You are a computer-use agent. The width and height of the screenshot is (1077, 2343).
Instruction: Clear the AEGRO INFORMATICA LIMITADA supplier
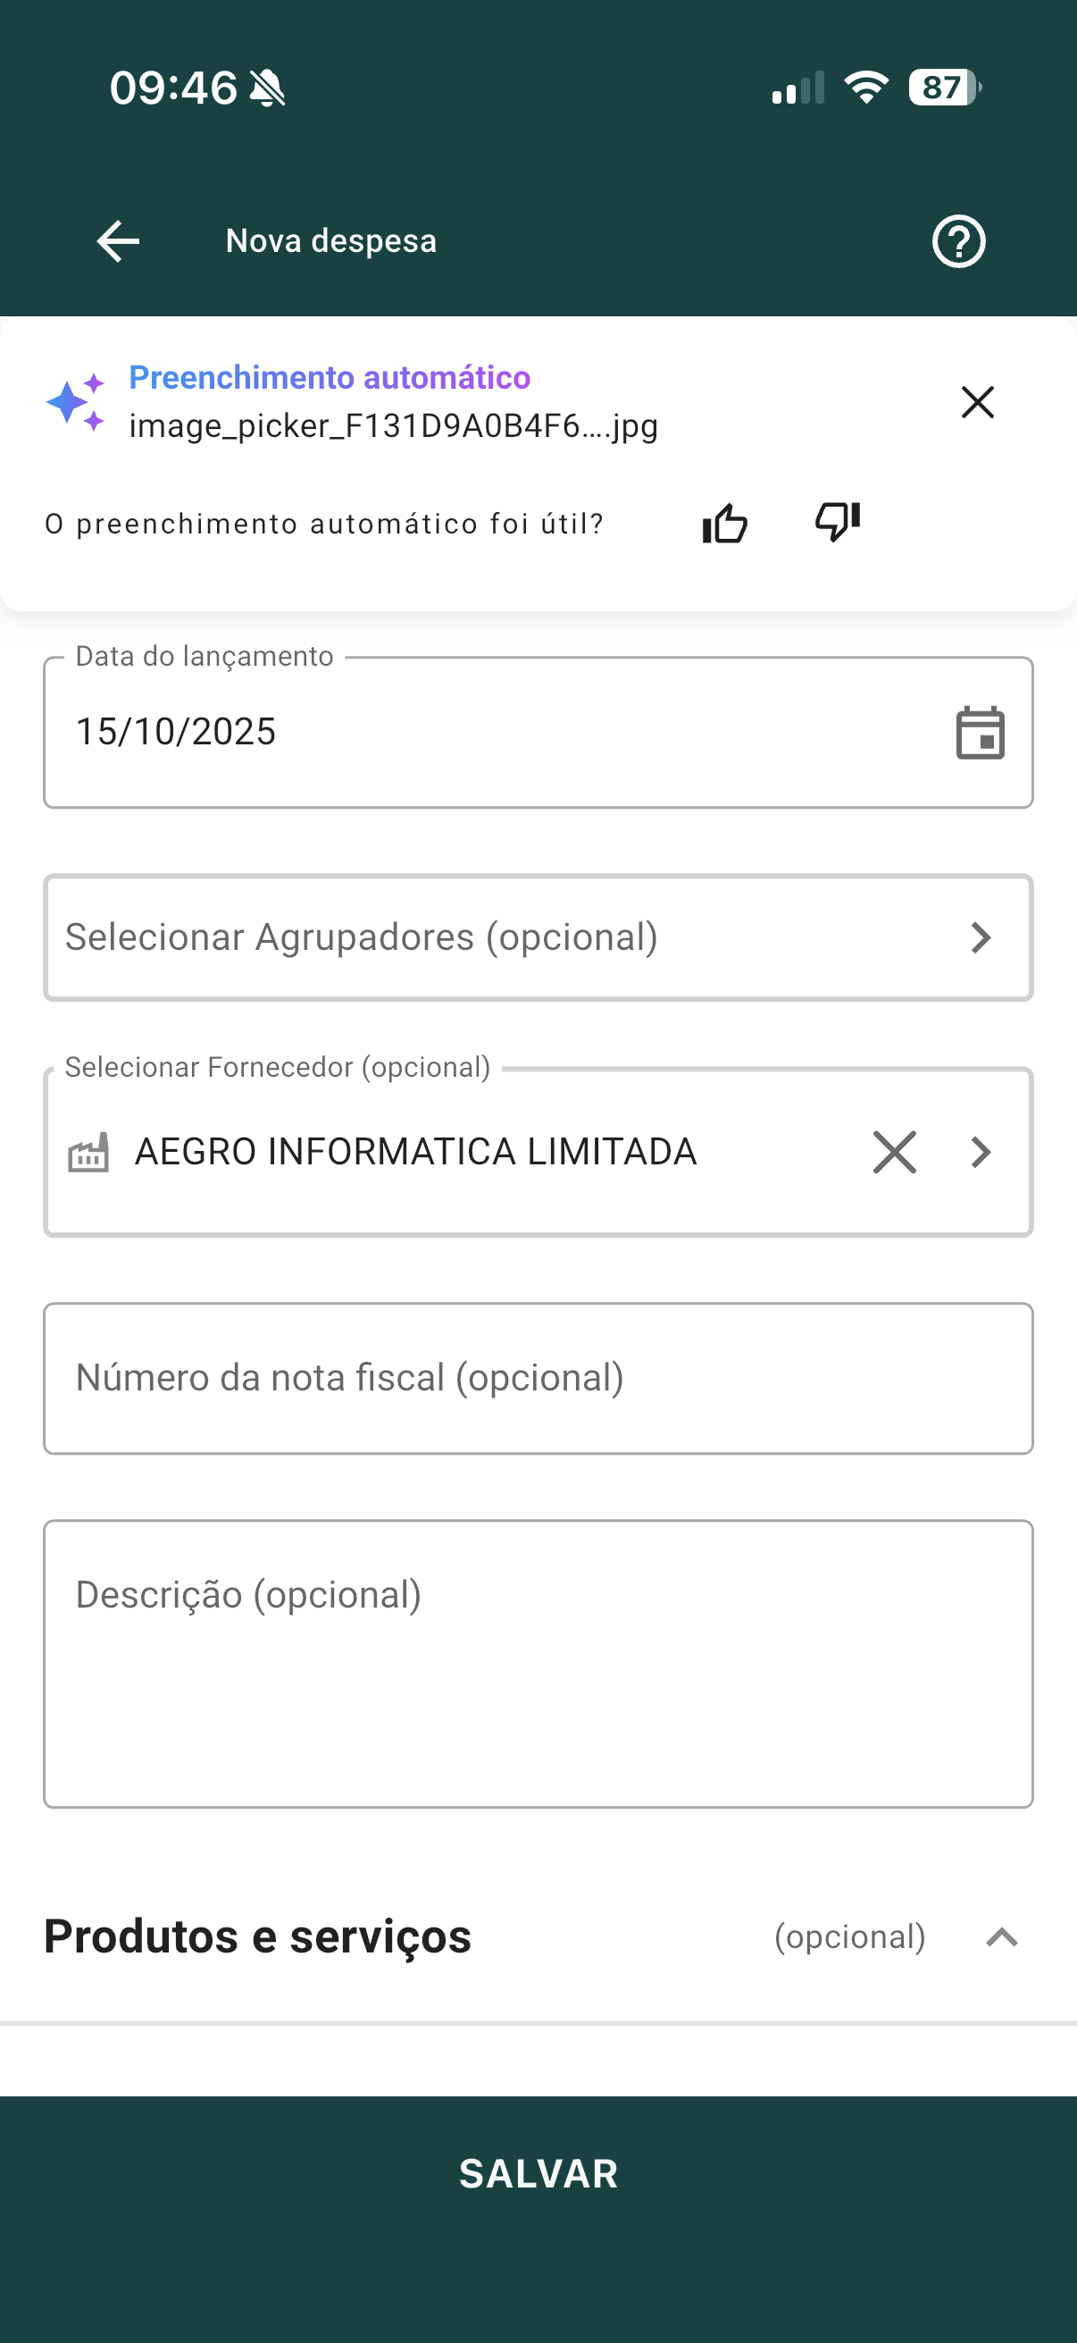coord(894,1153)
